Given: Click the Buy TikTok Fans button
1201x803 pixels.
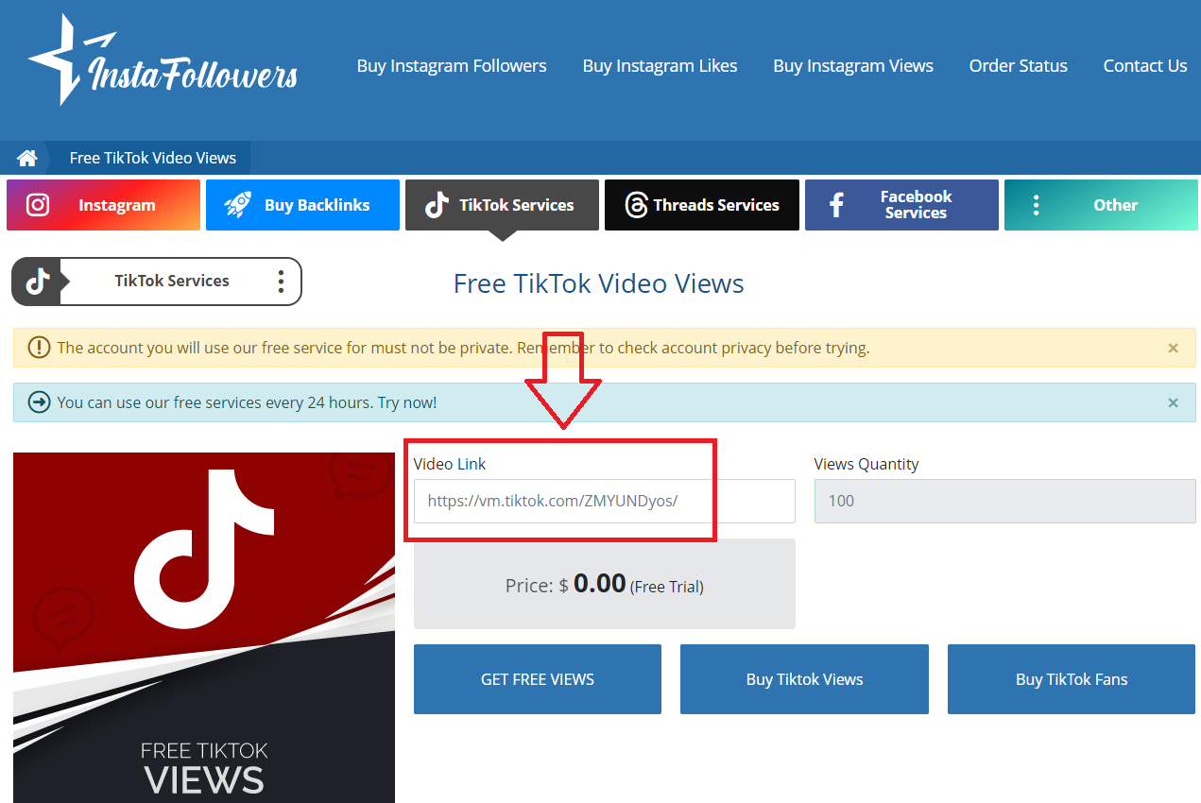Looking at the screenshot, I should (1072, 679).
